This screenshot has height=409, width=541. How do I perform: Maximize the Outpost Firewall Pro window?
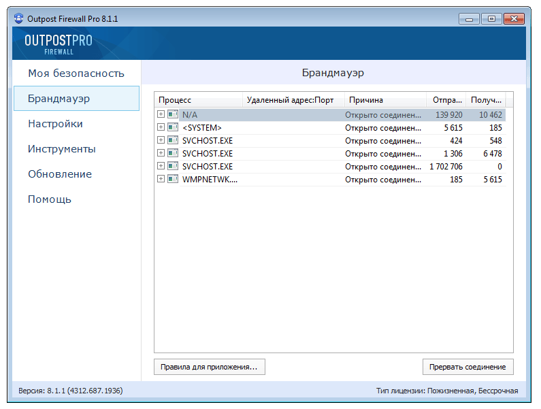[x=491, y=18]
